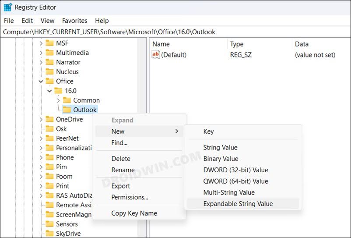
Task: Click the Common folder icon
Action: click(67, 100)
